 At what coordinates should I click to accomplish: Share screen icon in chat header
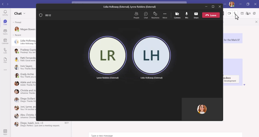tap(242, 13)
